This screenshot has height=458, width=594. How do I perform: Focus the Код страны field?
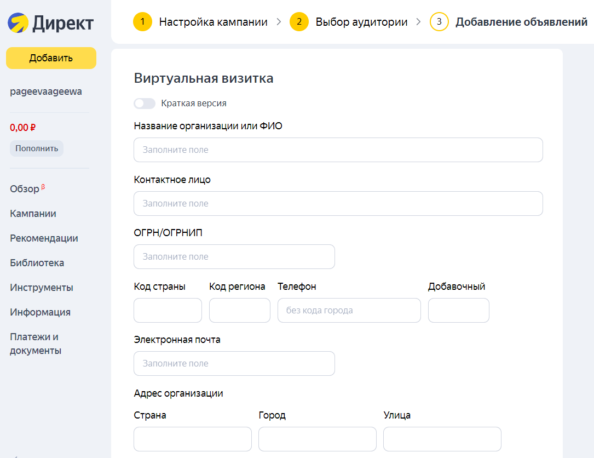168,310
